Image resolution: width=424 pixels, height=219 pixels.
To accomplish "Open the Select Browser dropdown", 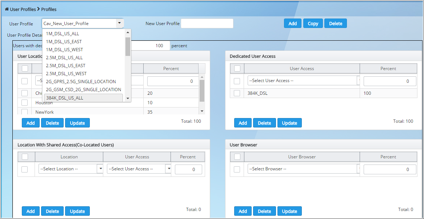I will point(303,169).
